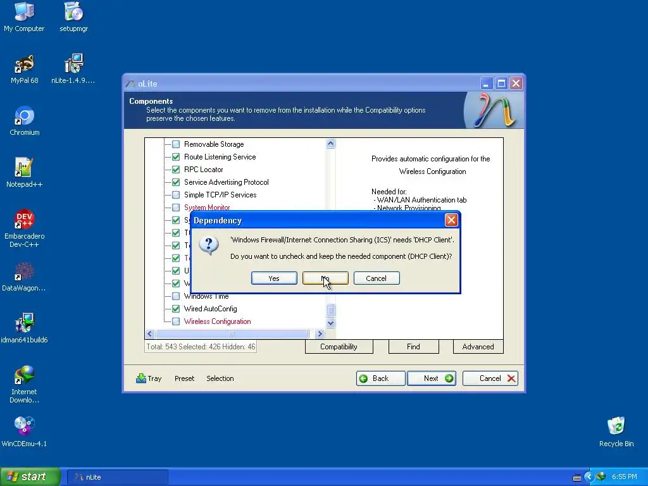Screen dimensions: 648x486
Task: Click horizontal scroll left arrow
Action: click(150, 333)
